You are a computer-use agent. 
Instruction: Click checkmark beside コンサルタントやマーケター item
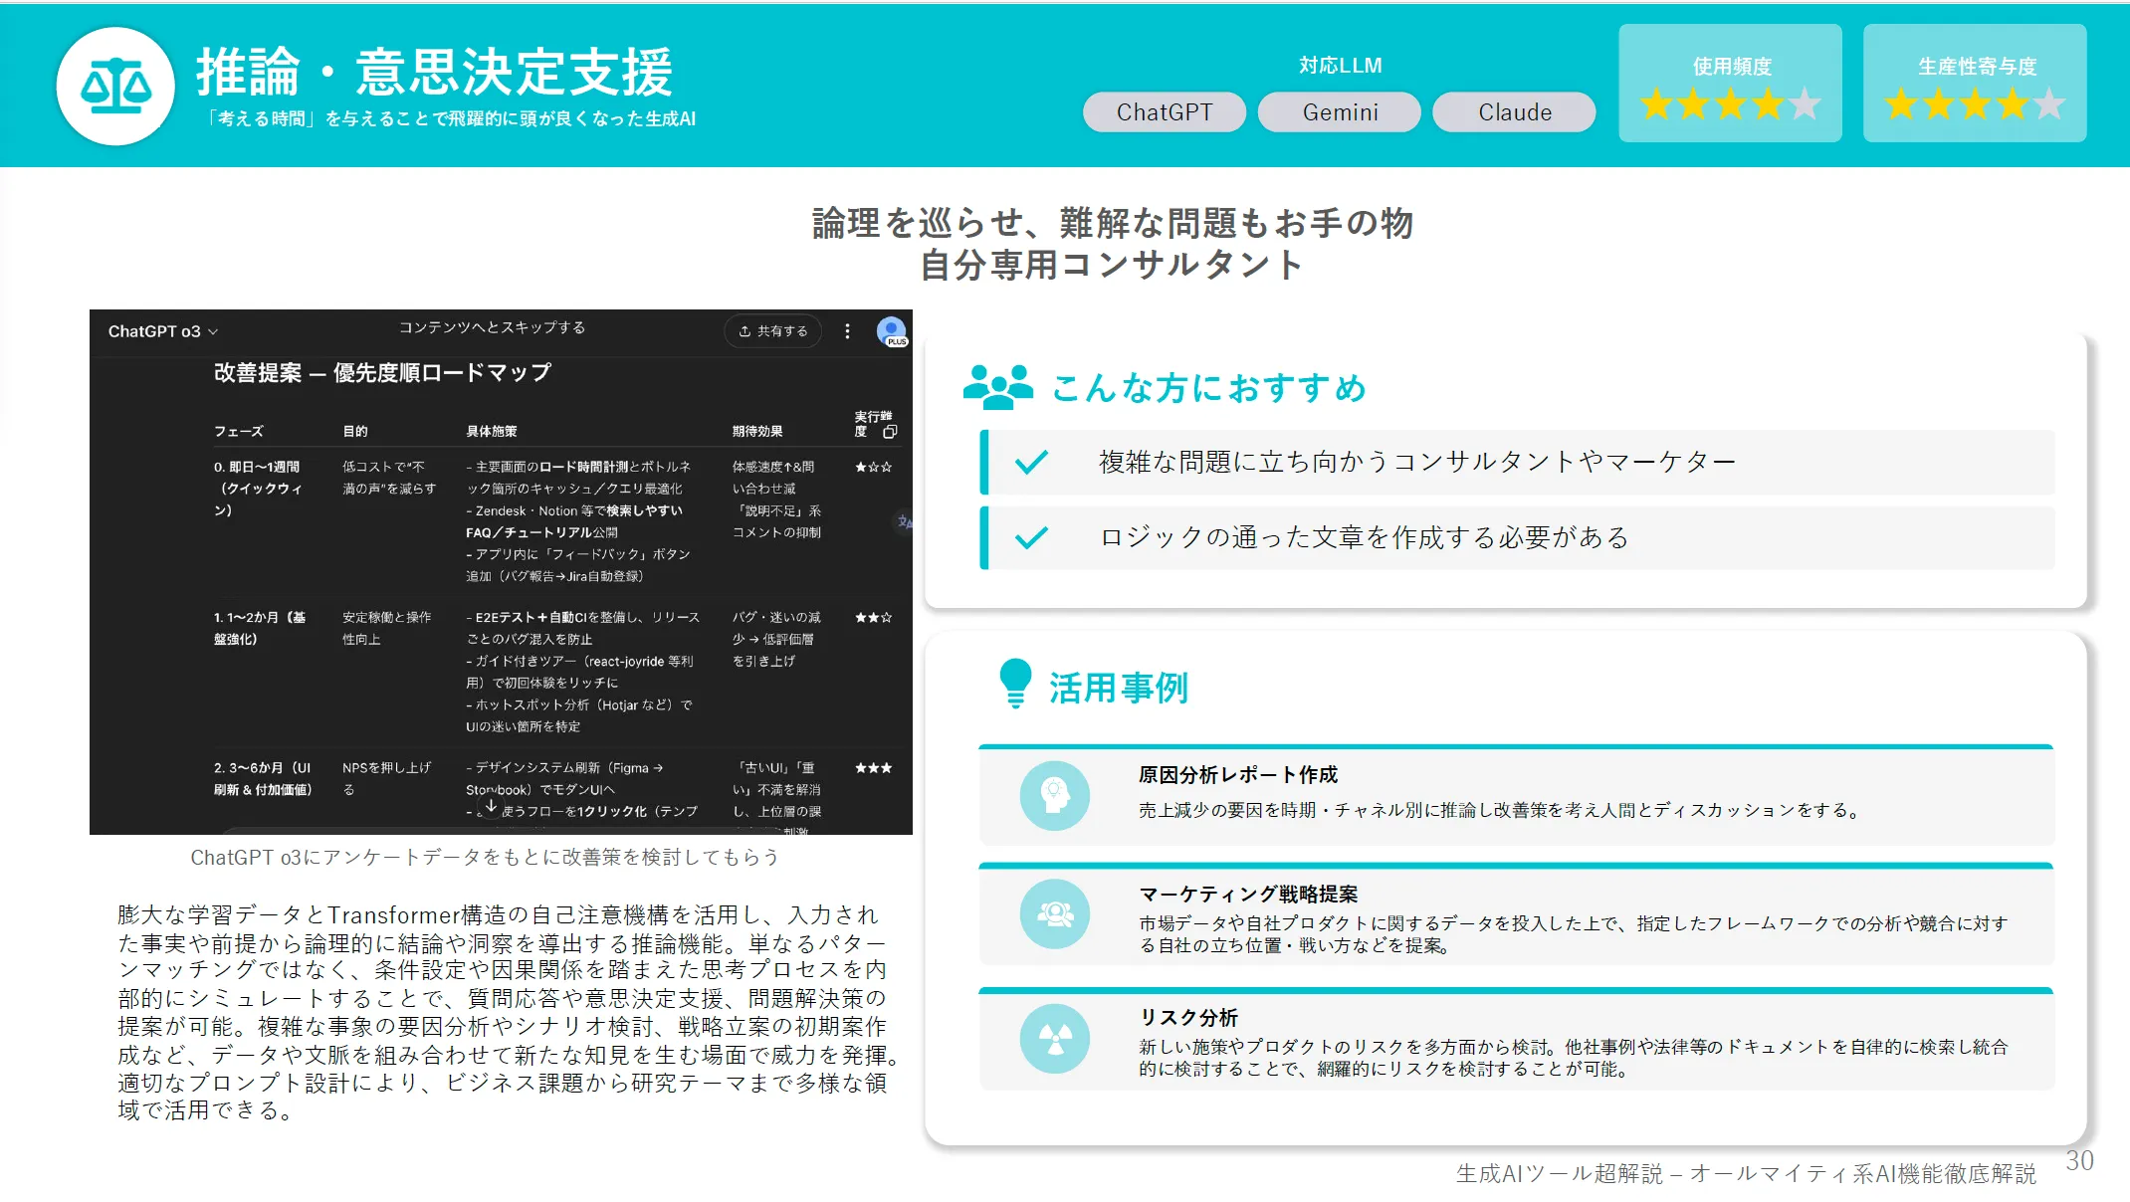click(x=1031, y=462)
